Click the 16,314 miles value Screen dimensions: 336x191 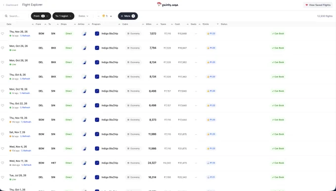pos(152,177)
